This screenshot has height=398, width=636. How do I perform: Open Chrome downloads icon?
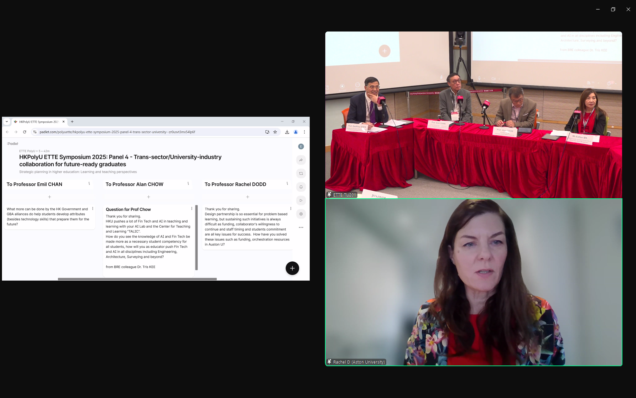(287, 132)
